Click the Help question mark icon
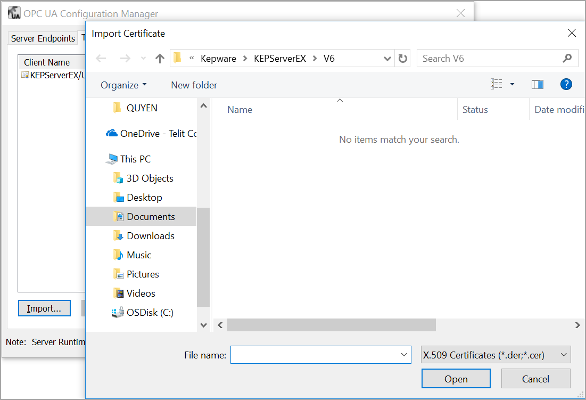Image resolution: width=586 pixels, height=400 pixels. pyautogui.click(x=566, y=85)
